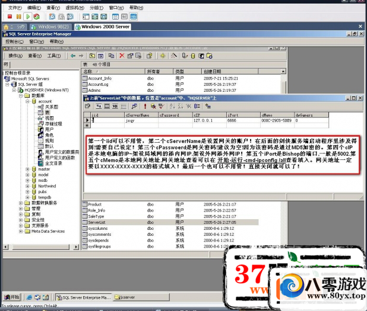Click the 创建日期 column header

coord(230,72)
